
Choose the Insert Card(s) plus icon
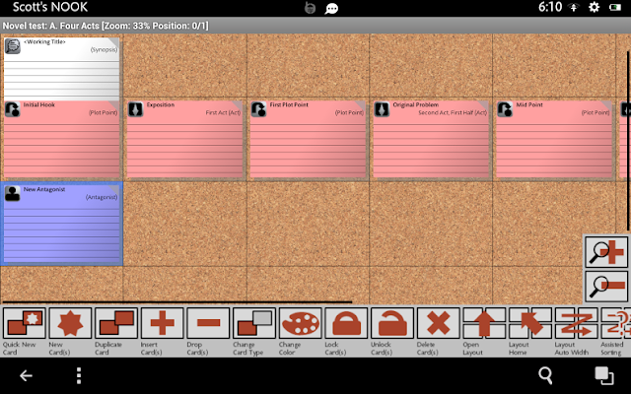click(162, 323)
